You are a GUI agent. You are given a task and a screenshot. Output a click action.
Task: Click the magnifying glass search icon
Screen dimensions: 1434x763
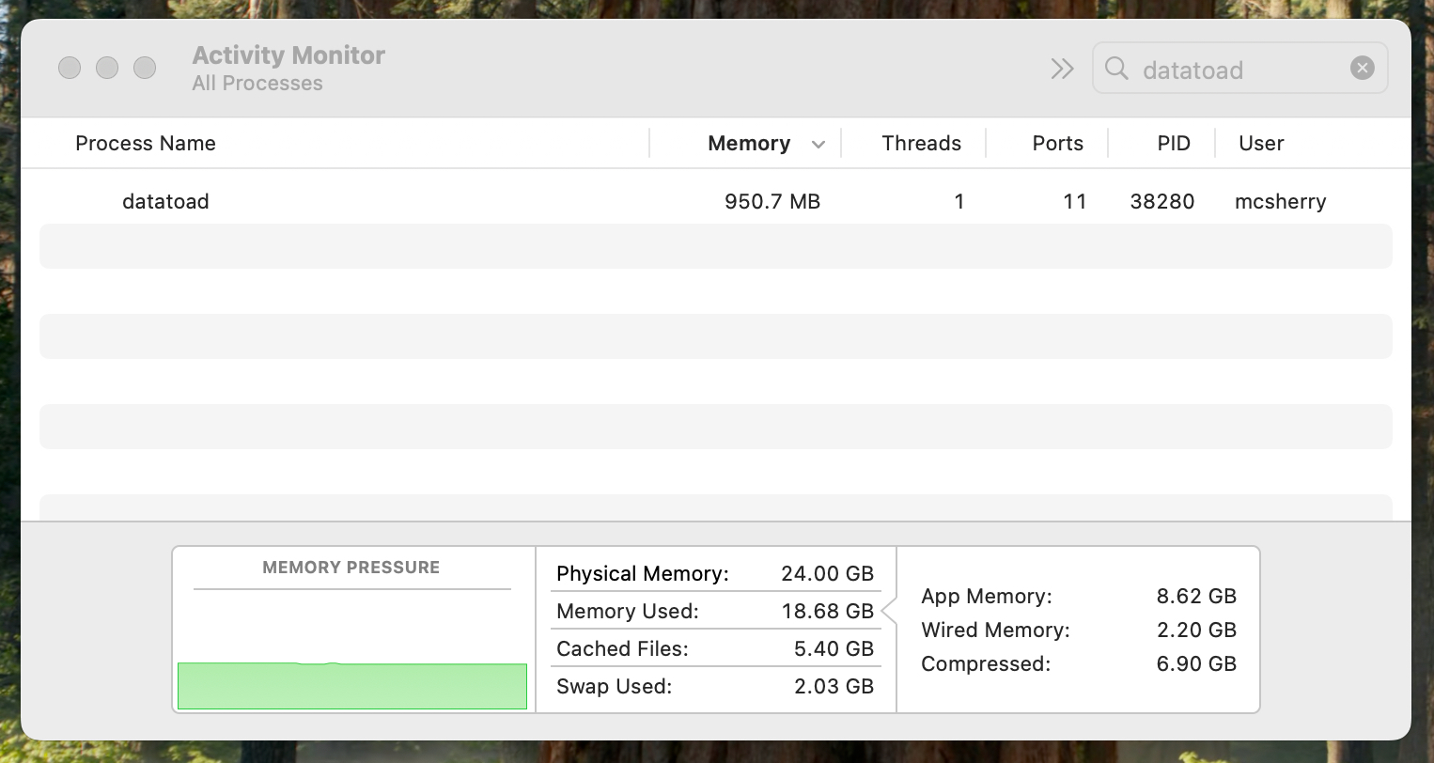1116,69
